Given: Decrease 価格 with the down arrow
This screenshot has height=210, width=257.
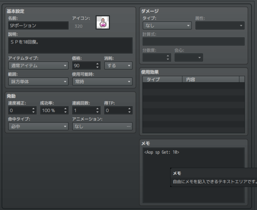Looking at the screenshot, I should [x=98, y=67].
